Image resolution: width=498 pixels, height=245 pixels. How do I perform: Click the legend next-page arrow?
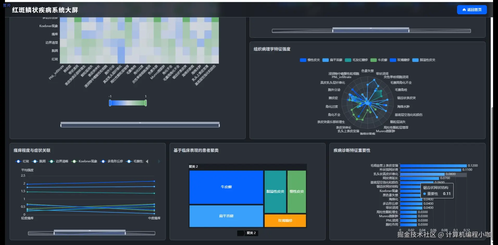click(159, 161)
